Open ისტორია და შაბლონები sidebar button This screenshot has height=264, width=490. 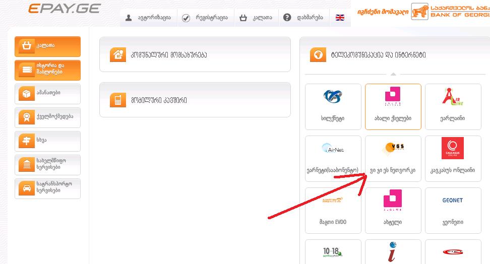pyautogui.click(x=47, y=70)
